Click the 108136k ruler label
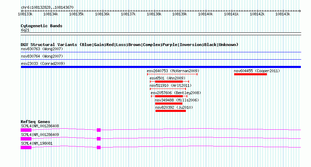Screen dimensions: 311x167 point(102,14)
